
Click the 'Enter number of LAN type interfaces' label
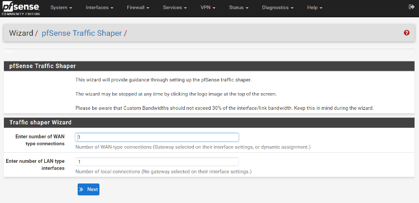point(35,165)
